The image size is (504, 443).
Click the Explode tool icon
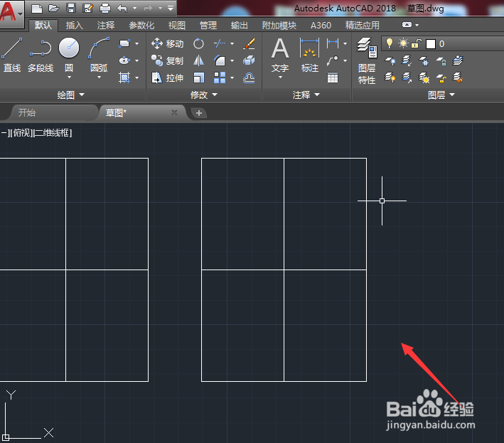pos(249,60)
